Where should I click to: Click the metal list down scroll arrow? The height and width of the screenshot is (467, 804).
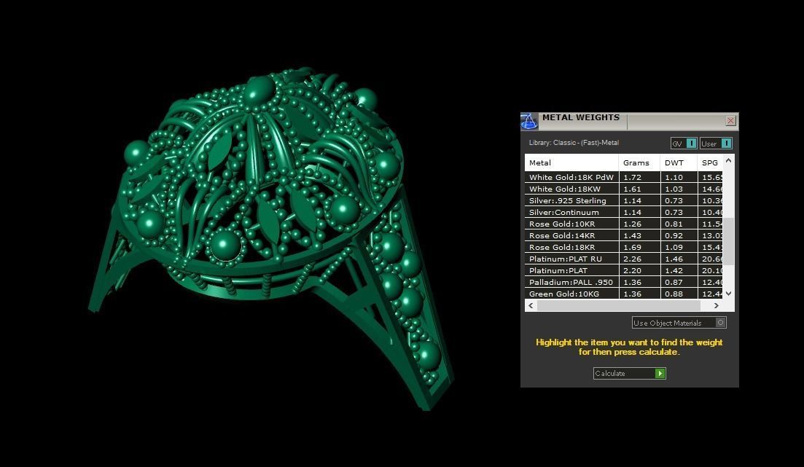pos(729,294)
